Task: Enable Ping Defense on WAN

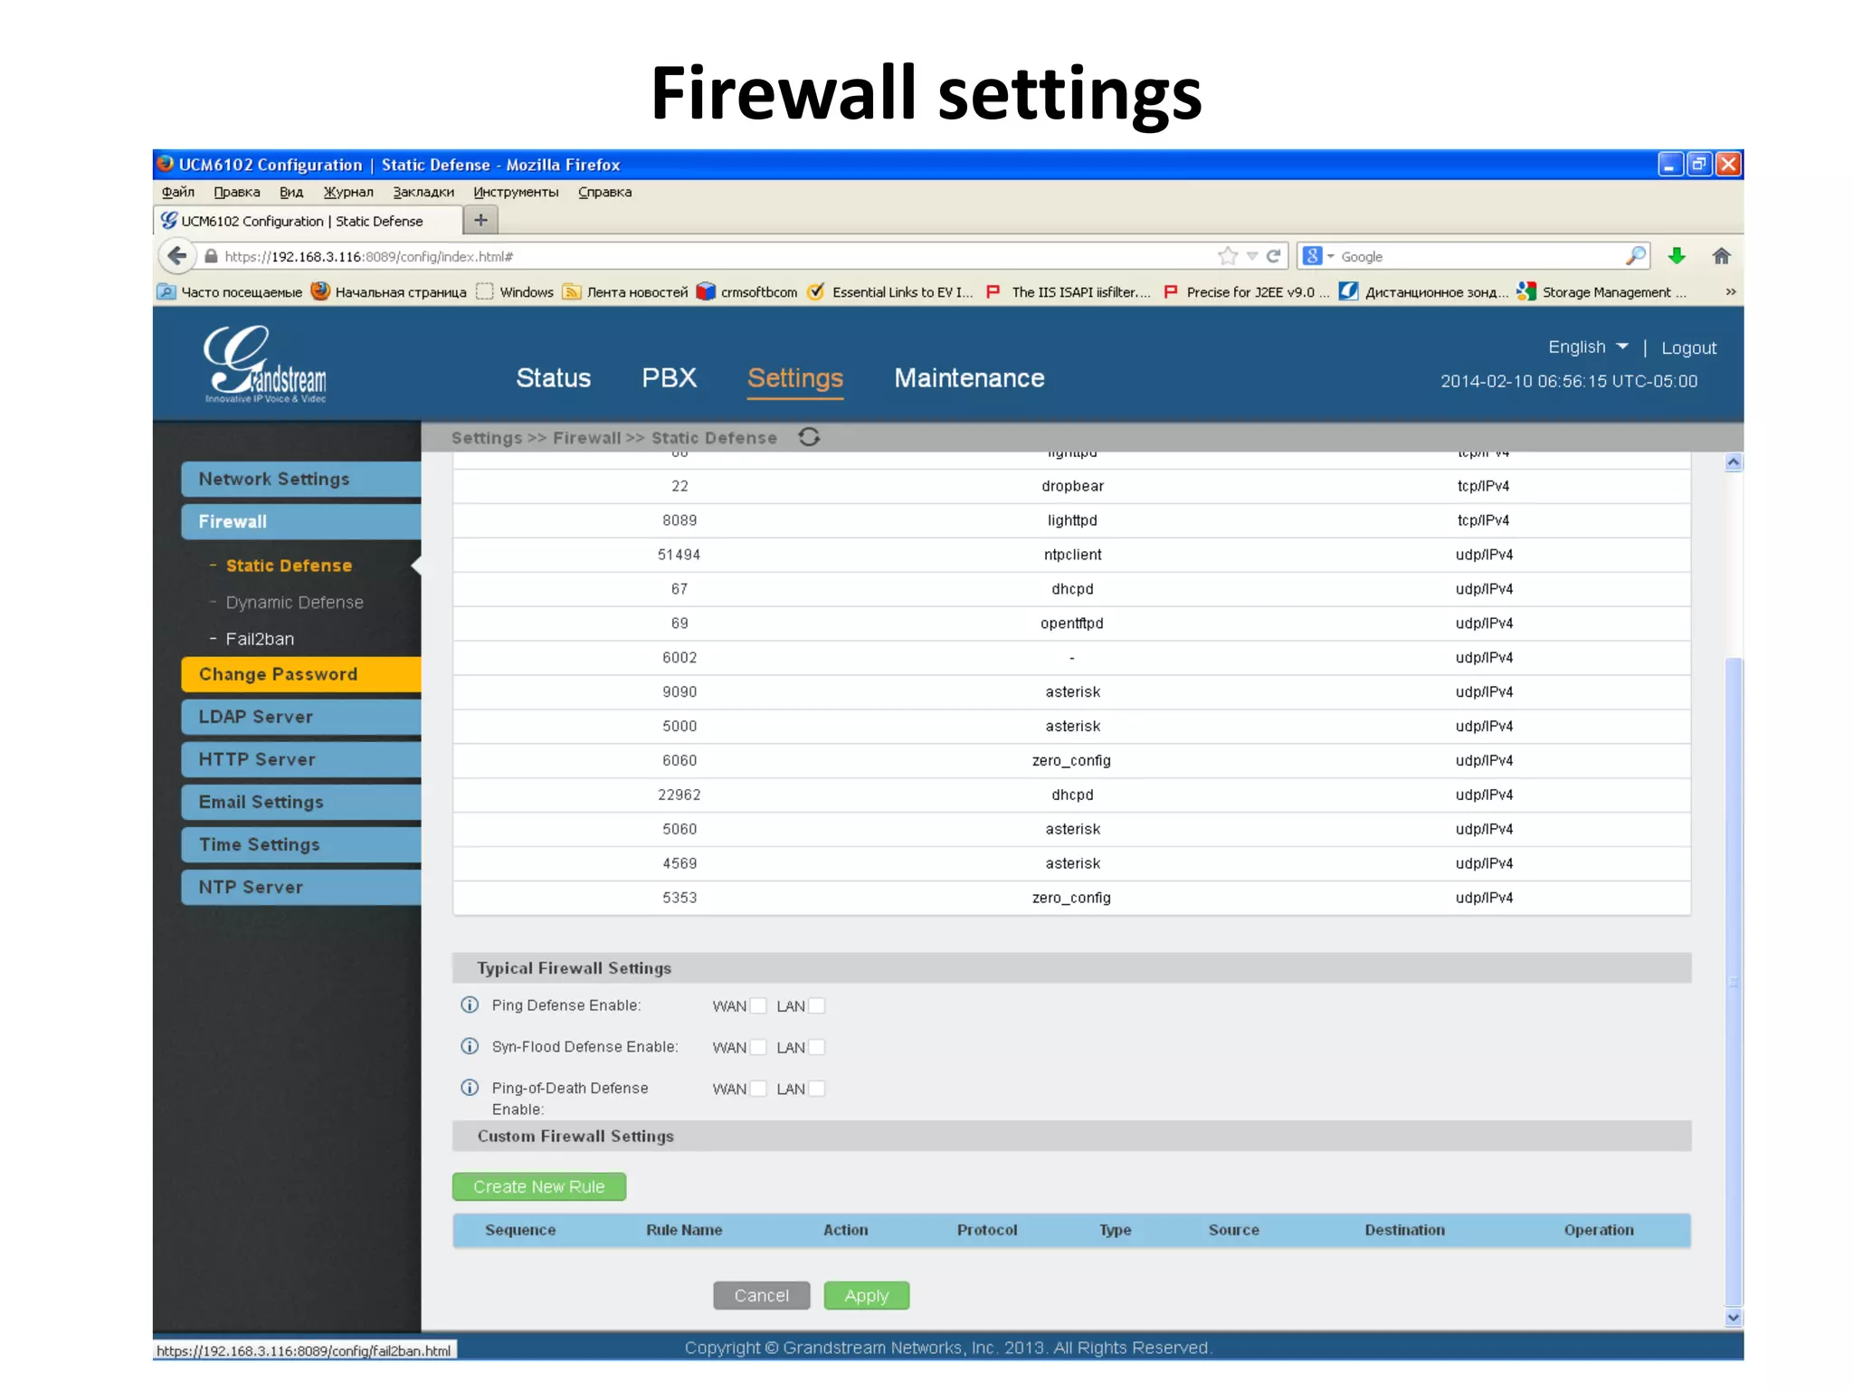Action: click(758, 1005)
